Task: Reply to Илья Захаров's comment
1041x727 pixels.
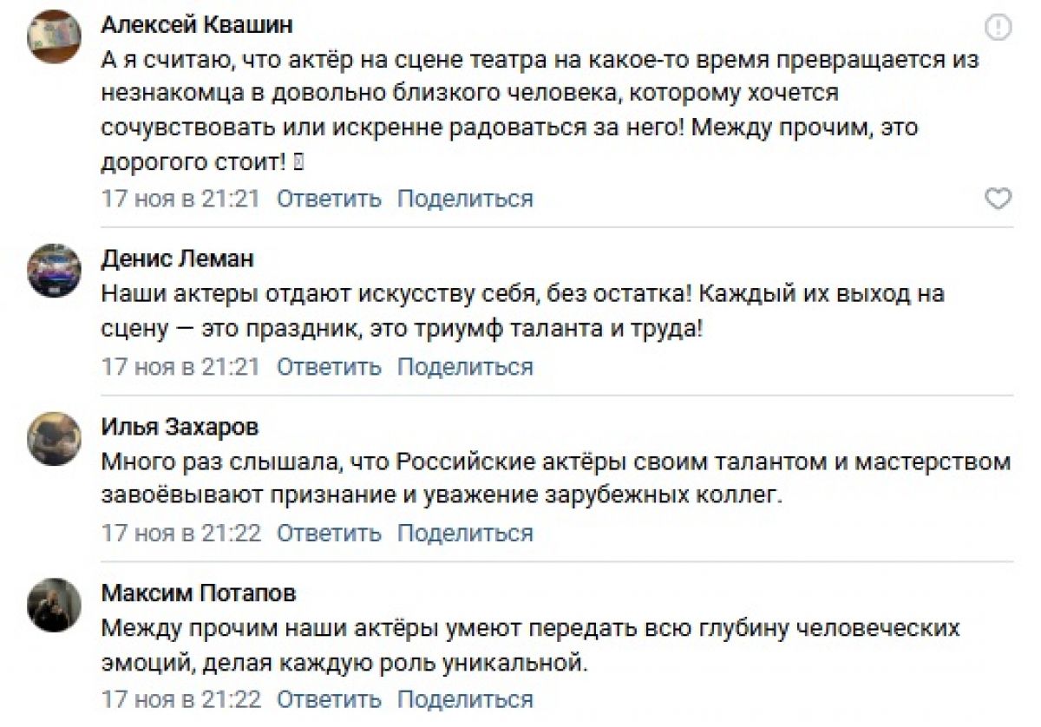Action: coord(329,533)
